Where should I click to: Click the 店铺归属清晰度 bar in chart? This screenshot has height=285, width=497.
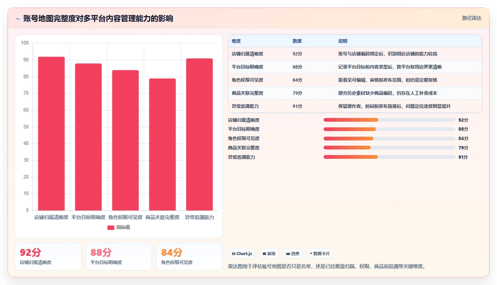51,134
